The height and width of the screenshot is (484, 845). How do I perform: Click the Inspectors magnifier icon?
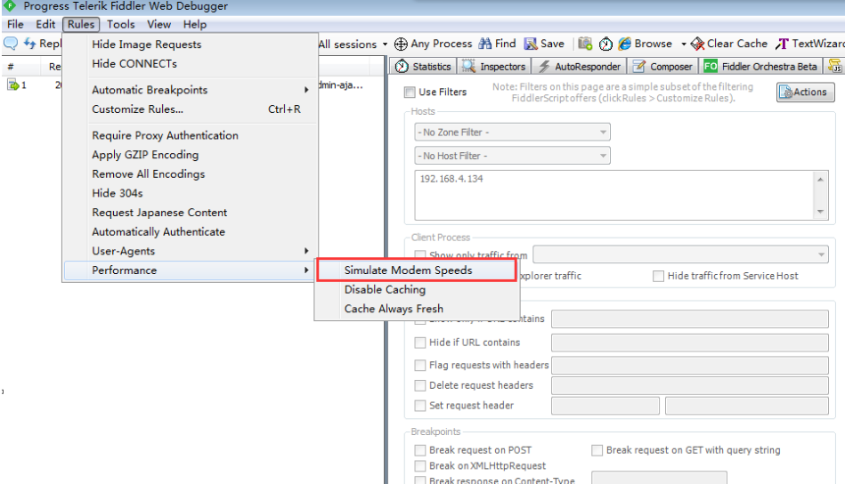[x=468, y=66]
